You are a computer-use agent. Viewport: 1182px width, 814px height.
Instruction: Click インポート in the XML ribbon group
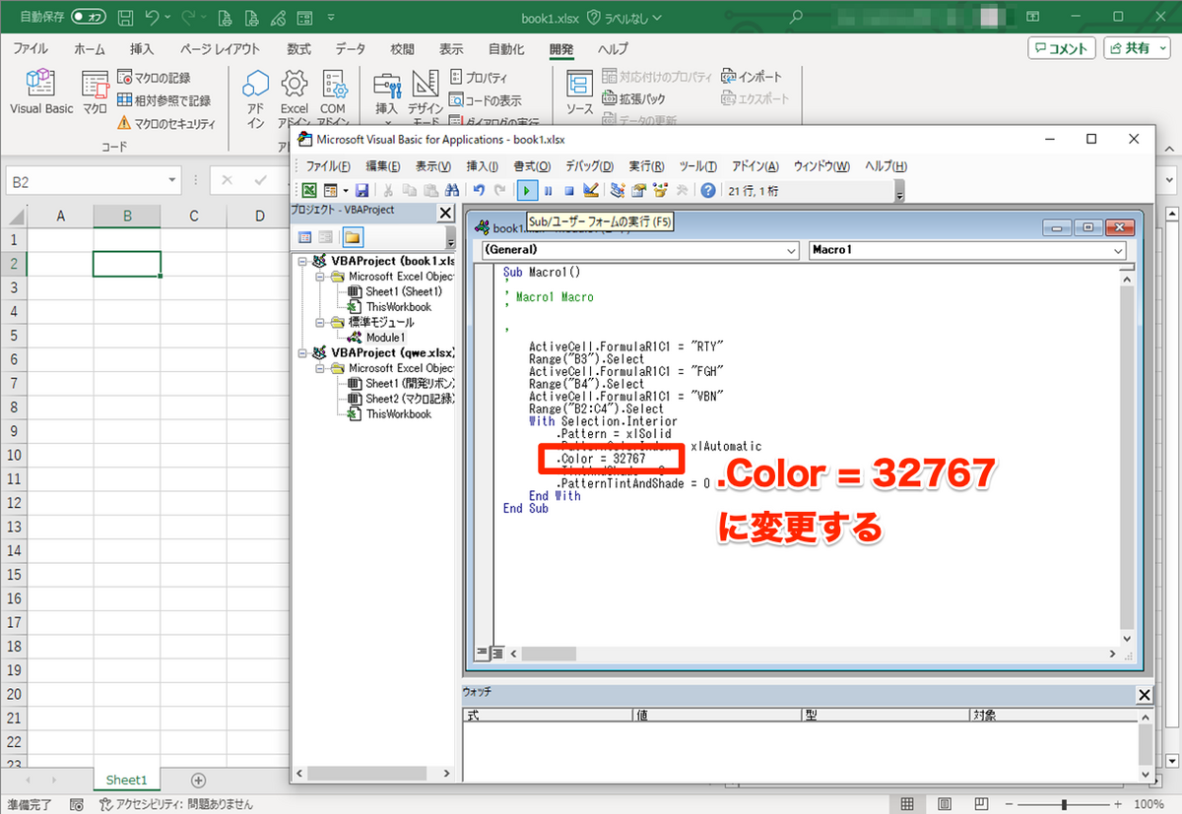coord(752,77)
